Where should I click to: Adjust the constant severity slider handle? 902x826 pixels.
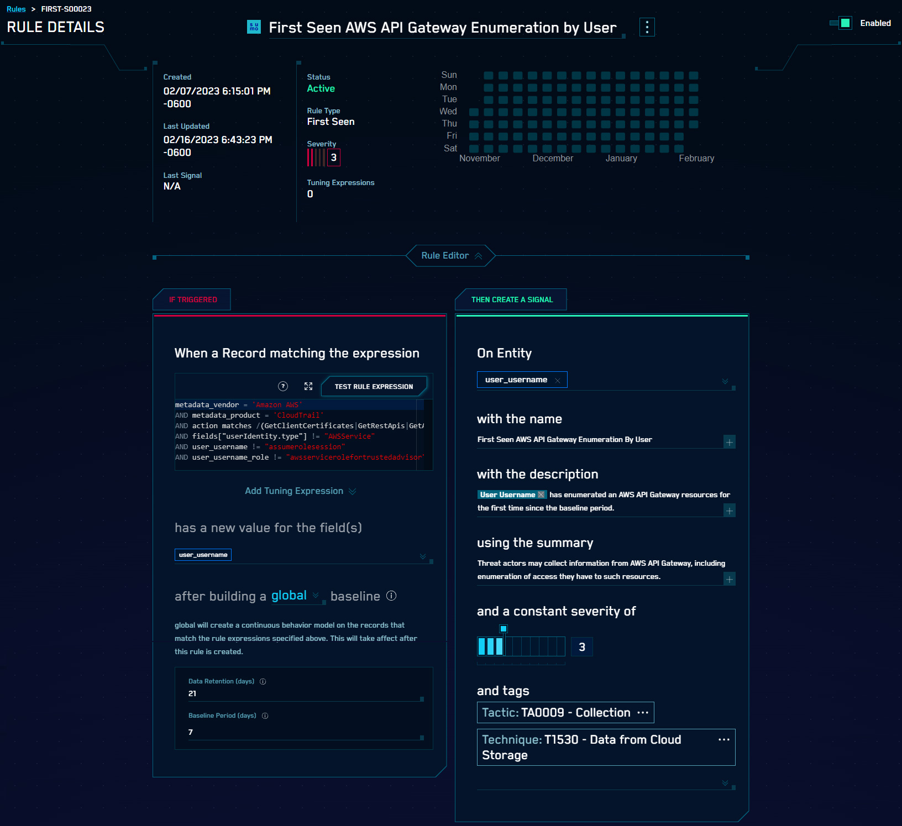pos(504,629)
